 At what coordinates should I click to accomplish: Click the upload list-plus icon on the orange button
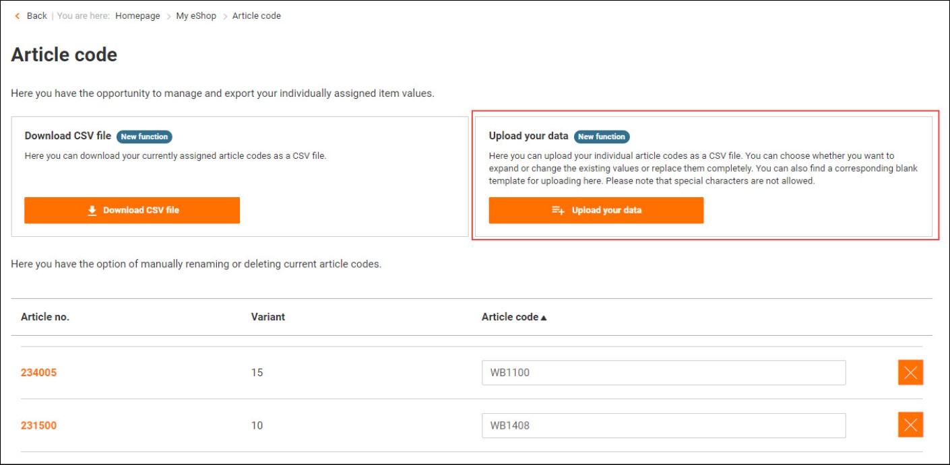(558, 211)
